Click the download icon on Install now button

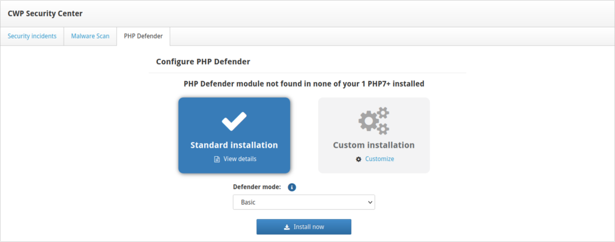(286, 227)
